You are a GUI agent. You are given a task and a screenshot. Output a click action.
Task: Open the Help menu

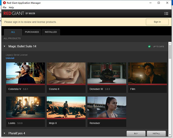coord(11,7)
